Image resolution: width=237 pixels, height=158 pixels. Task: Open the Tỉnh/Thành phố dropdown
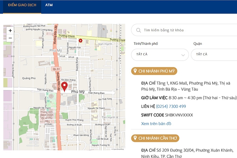tap(160, 55)
